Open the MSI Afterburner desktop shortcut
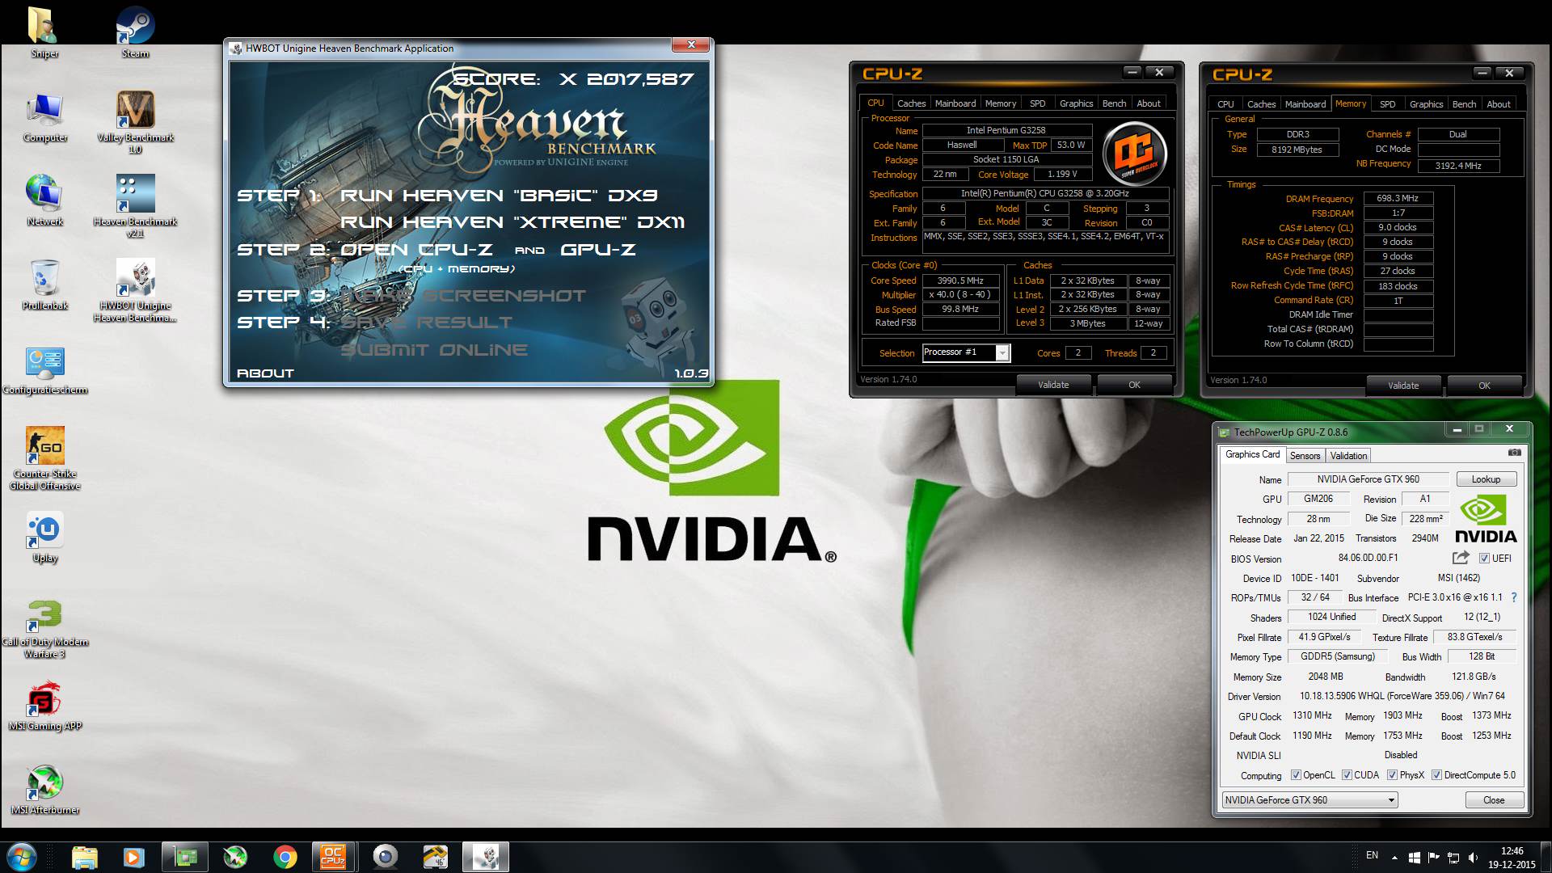 coord(44,789)
